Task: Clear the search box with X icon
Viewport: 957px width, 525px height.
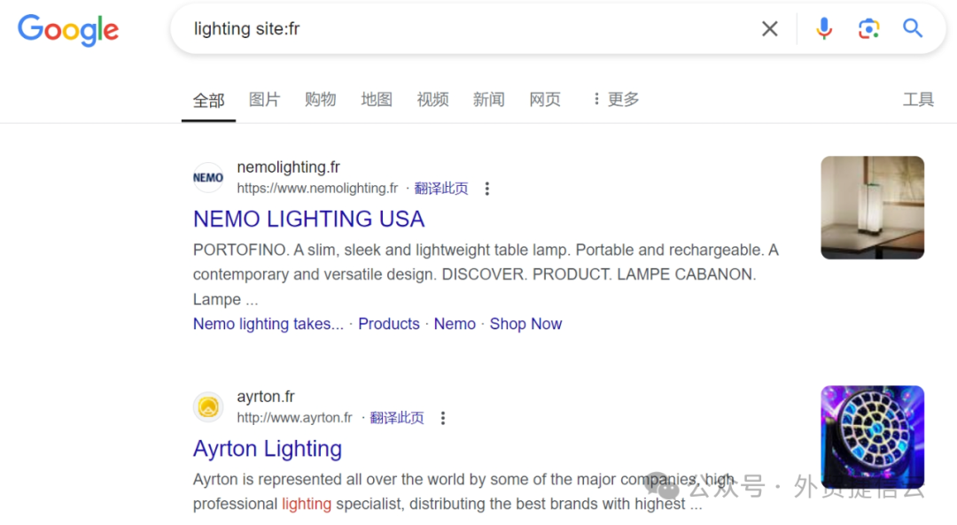Action: point(770,29)
